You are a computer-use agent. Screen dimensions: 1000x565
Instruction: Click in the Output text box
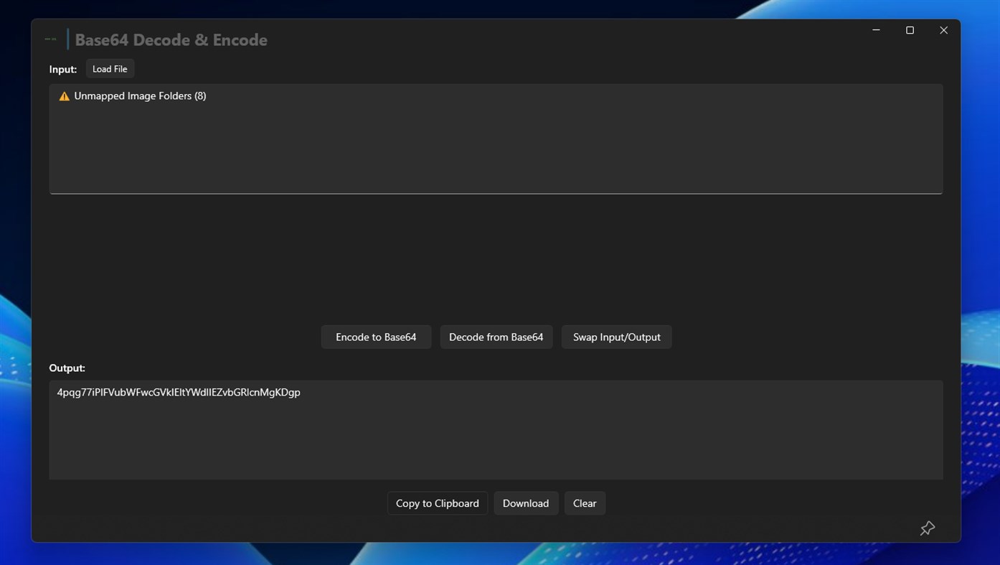click(x=496, y=430)
